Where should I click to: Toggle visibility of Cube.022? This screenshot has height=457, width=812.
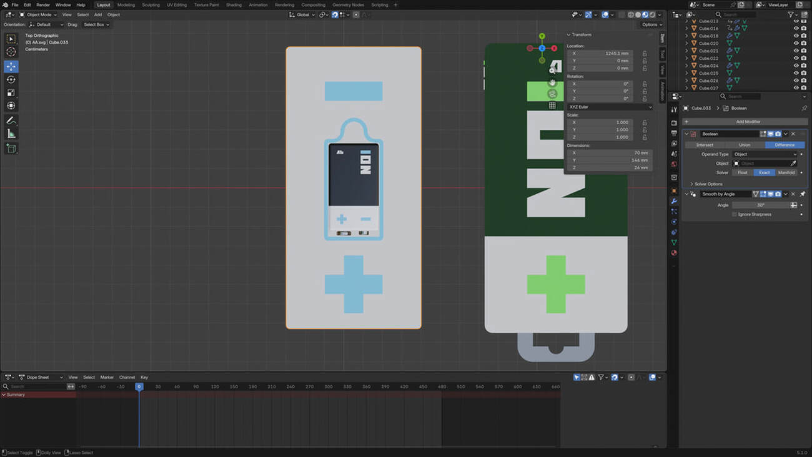(x=796, y=58)
